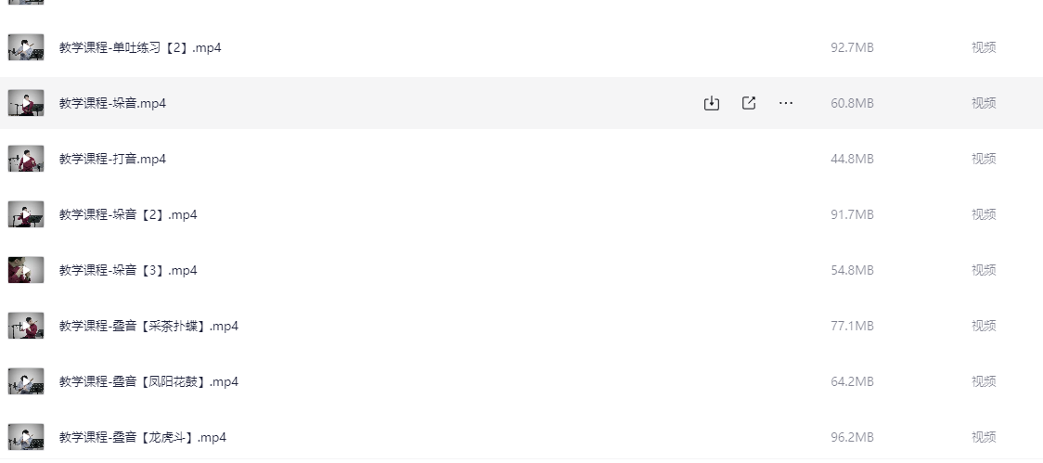Viewport: 1043px width, 463px height.
Task: Click thumbnail of 教学课程-打音.mp4
Action: pos(26,159)
